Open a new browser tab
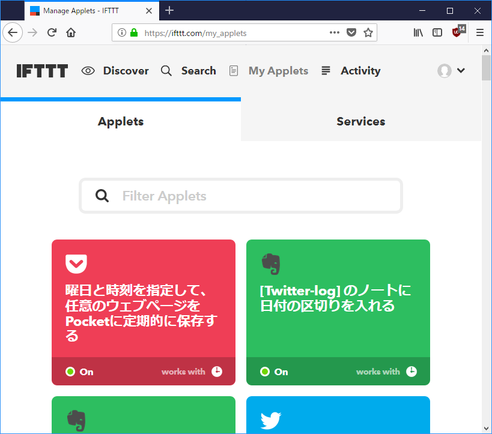Image resolution: width=492 pixels, height=434 pixels. coord(169,10)
